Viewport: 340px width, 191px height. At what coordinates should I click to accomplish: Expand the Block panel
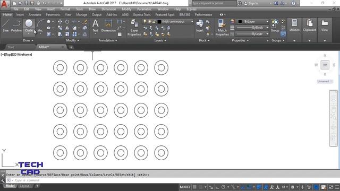204,40
